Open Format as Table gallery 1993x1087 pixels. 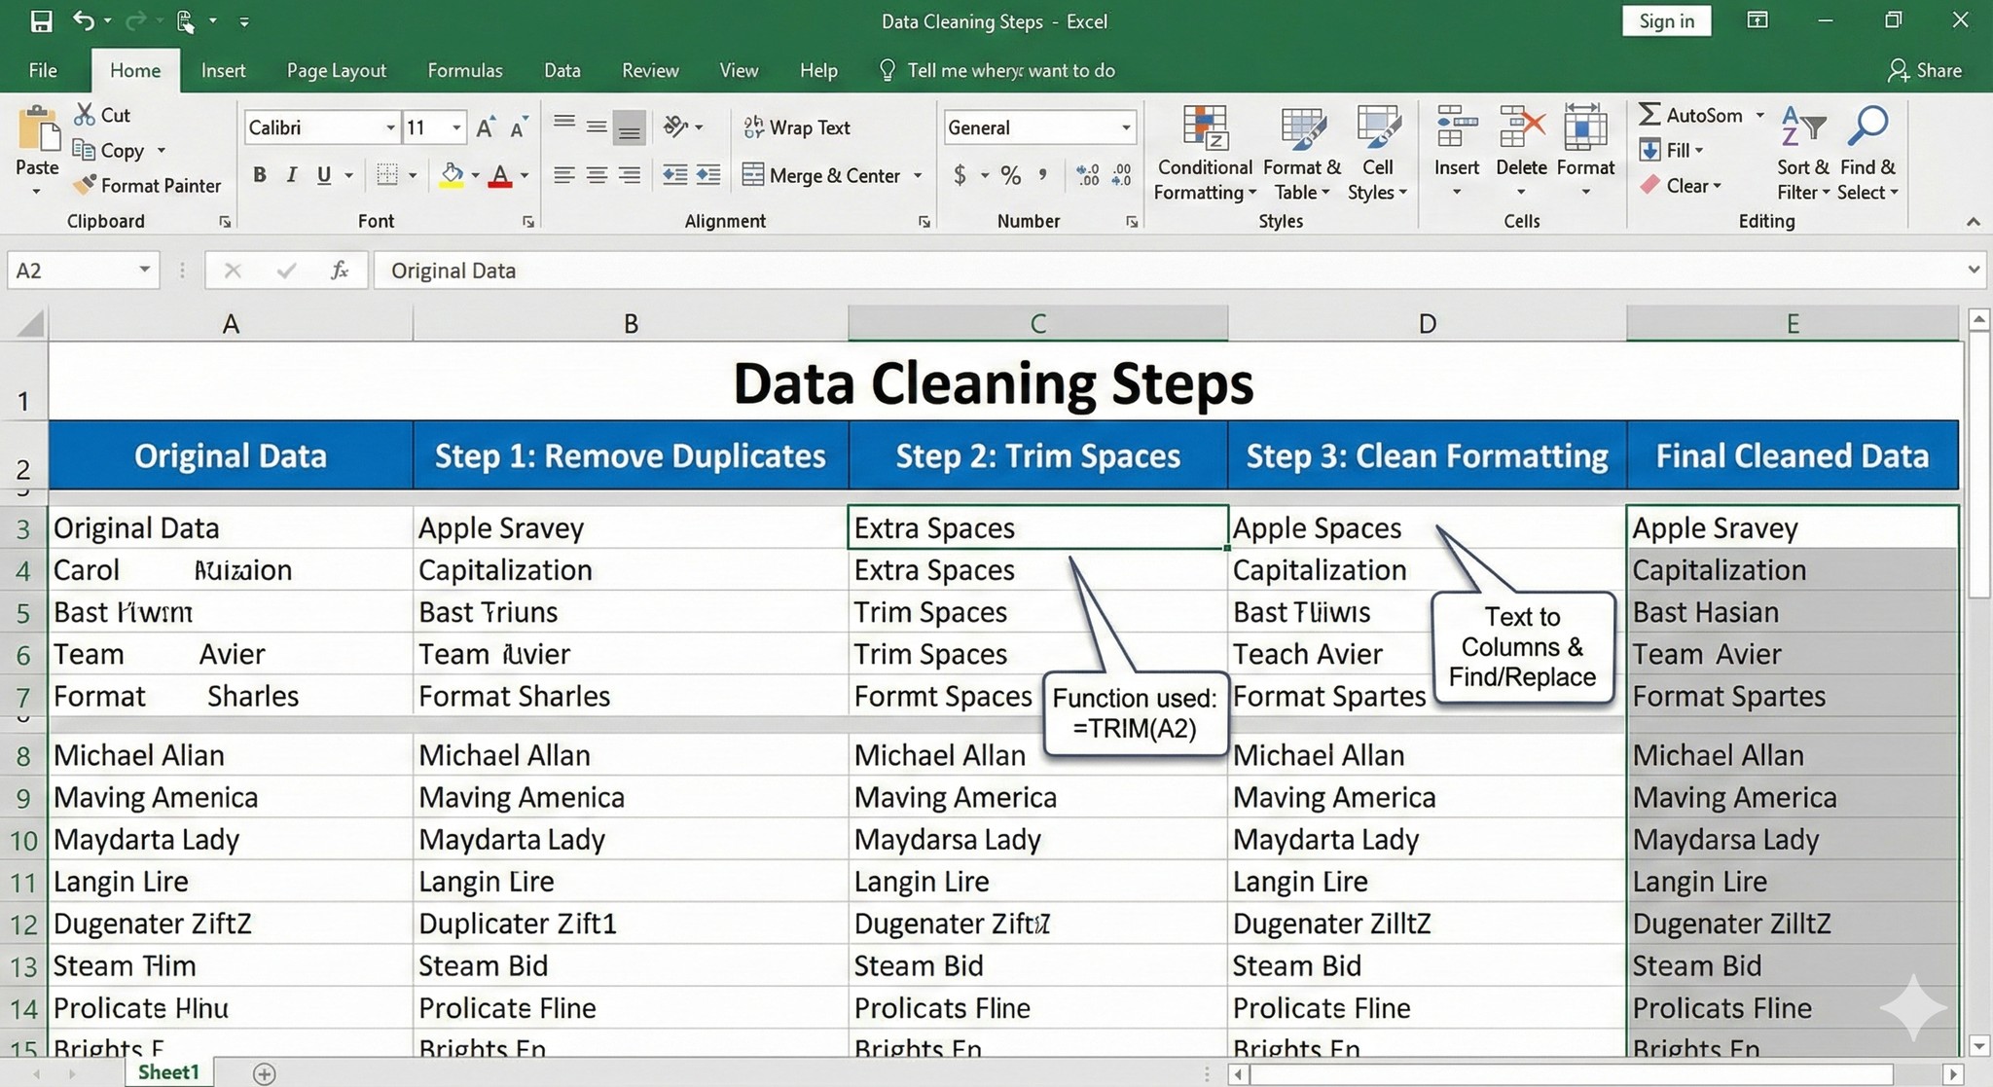pyautogui.click(x=1302, y=153)
